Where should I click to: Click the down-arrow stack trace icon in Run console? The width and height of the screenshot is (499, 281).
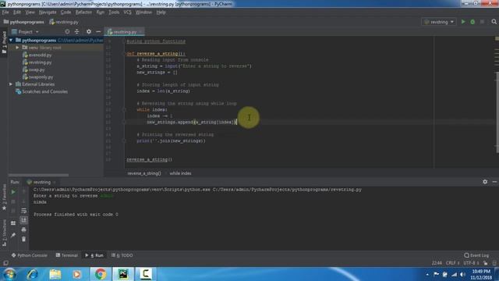[x=24, y=201]
